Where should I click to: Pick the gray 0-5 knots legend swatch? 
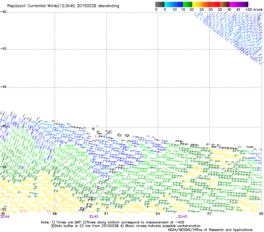[160, 4]
